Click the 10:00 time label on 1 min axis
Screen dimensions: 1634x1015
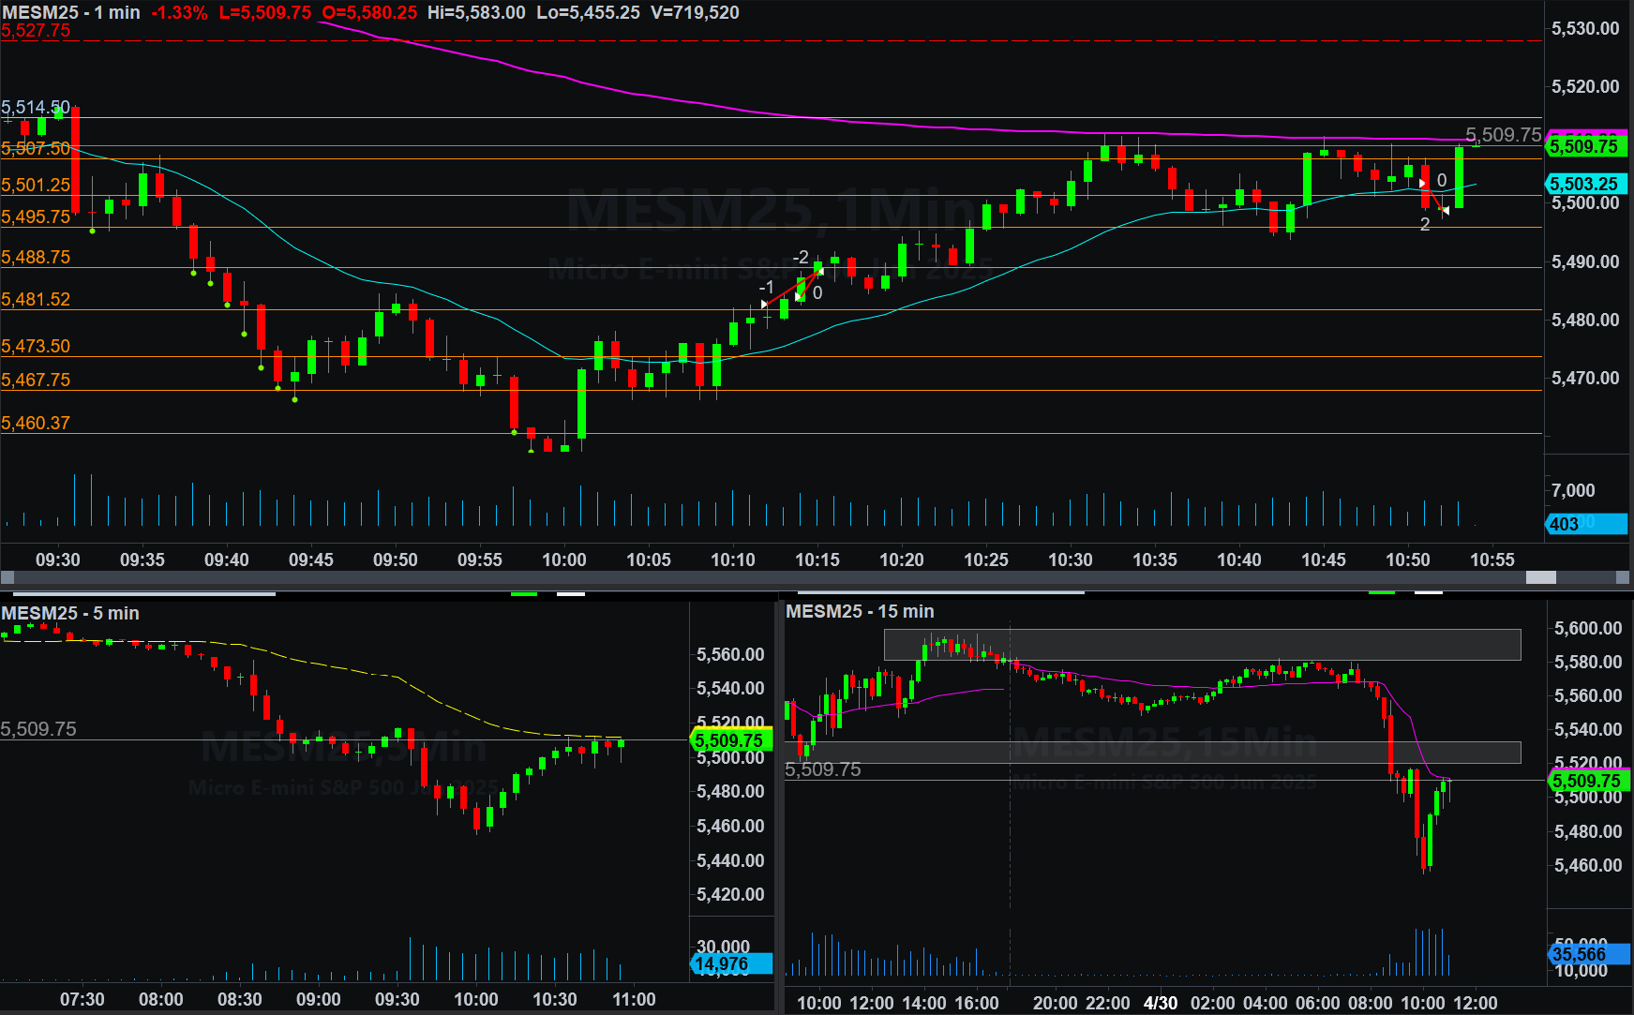[564, 560]
